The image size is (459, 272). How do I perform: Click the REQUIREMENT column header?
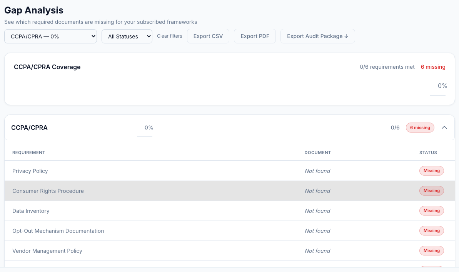[29, 153]
